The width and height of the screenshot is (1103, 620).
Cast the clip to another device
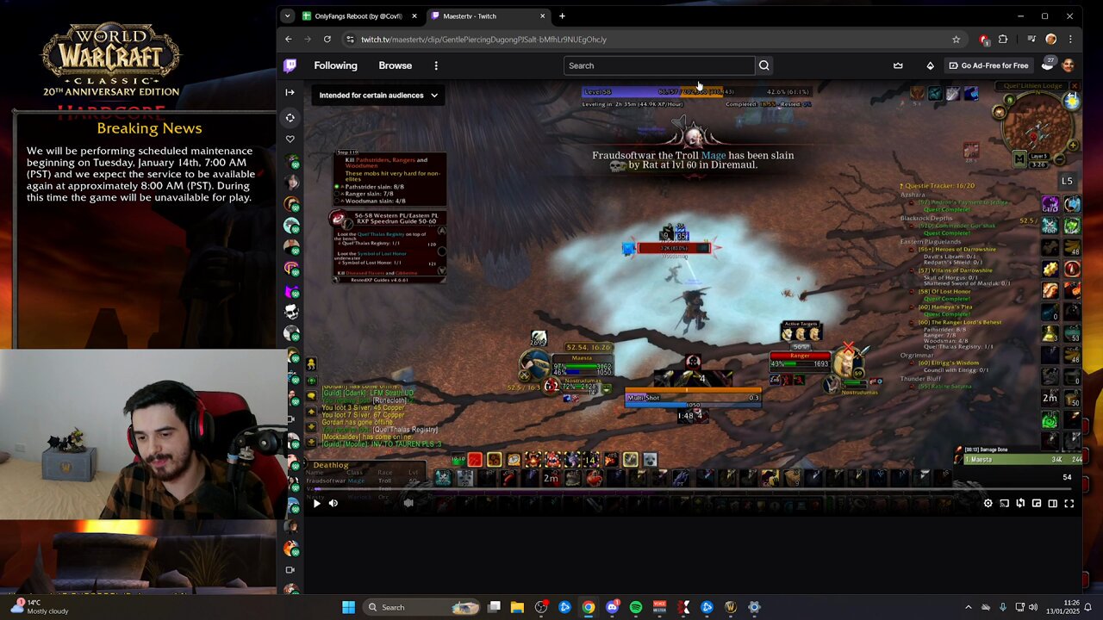[1005, 504]
